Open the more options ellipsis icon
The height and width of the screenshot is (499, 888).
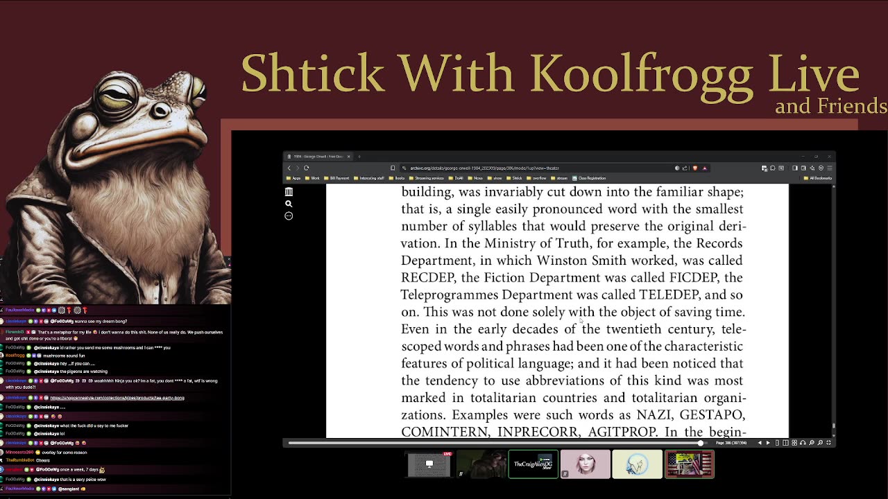click(289, 216)
